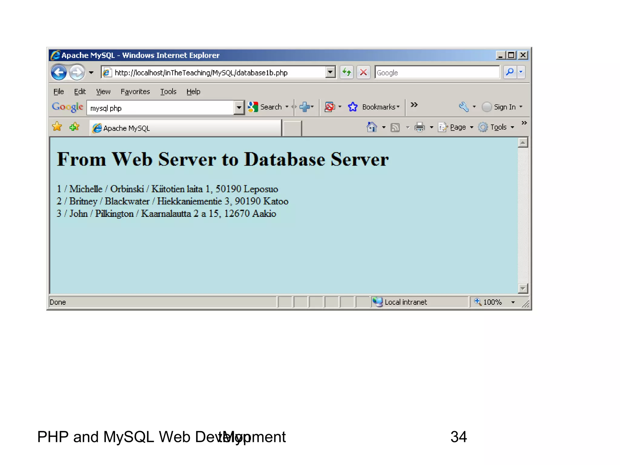Click the browser Back arrow button
The height and width of the screenshot is (465, 620).
[x=59, y=72]
